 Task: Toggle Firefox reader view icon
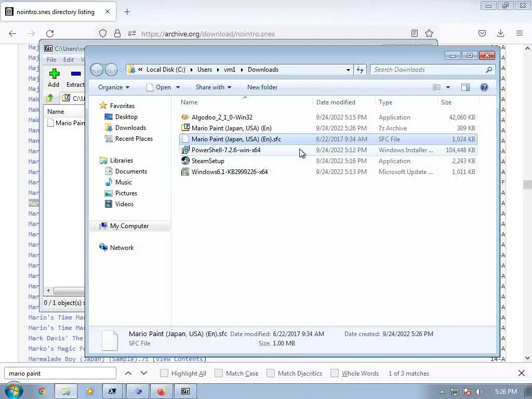click(414, 33)
